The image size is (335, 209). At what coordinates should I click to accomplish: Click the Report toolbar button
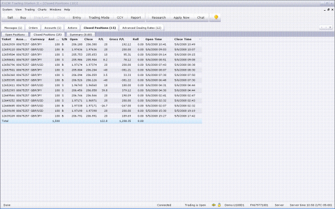pos(136,18)
